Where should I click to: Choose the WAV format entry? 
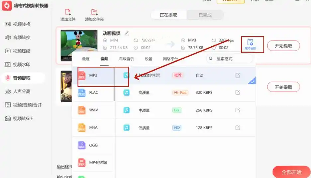pos(93,110)
